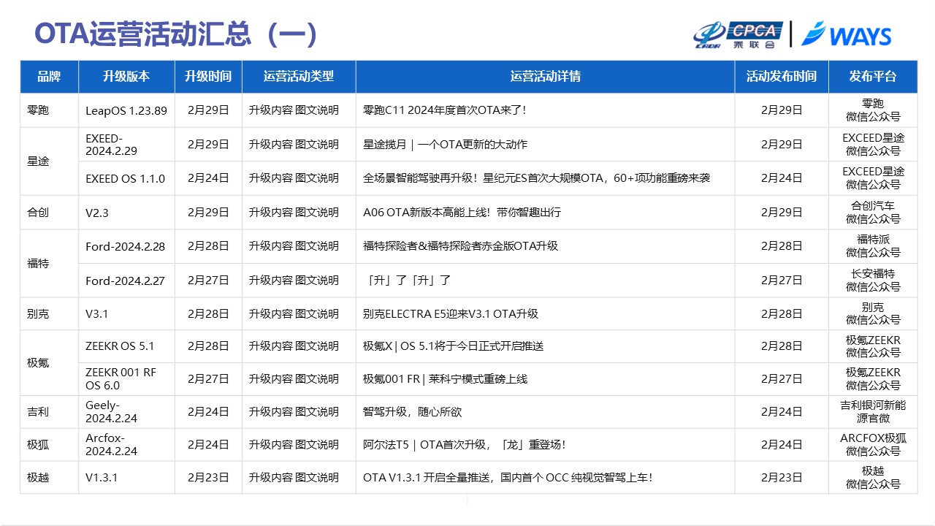Click 吉利银河新能源官微 platform cell
The height and width of the screenshot is (526, 935).
873,412
